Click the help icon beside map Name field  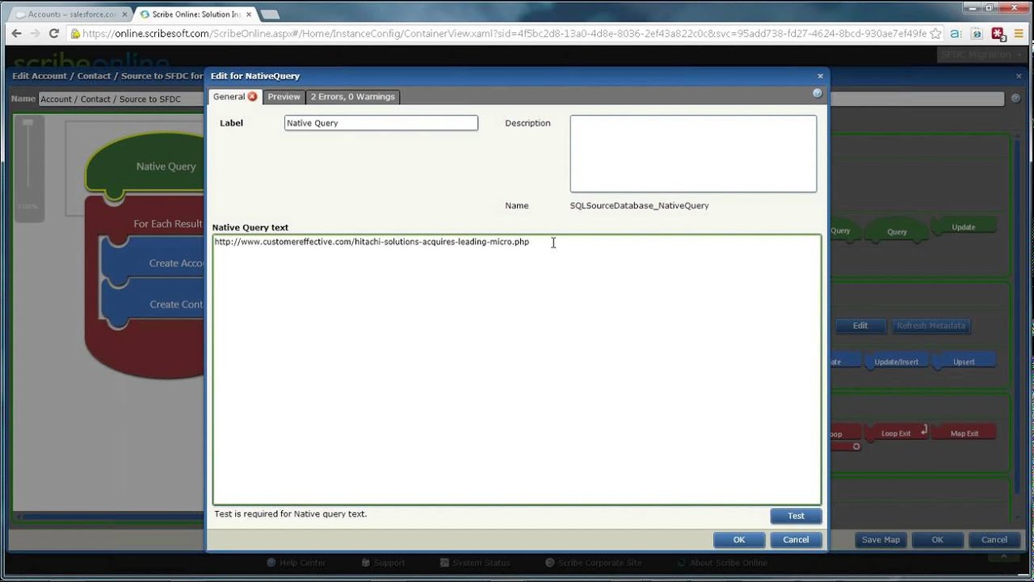1016,99
